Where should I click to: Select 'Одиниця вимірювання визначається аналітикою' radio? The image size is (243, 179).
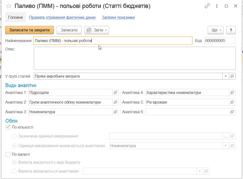pos(14,146)
